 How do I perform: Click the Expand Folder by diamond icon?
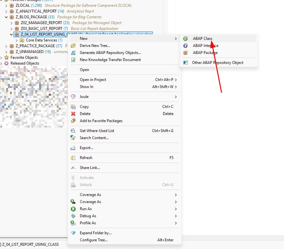pyautogui.click(x=73, y=233)
